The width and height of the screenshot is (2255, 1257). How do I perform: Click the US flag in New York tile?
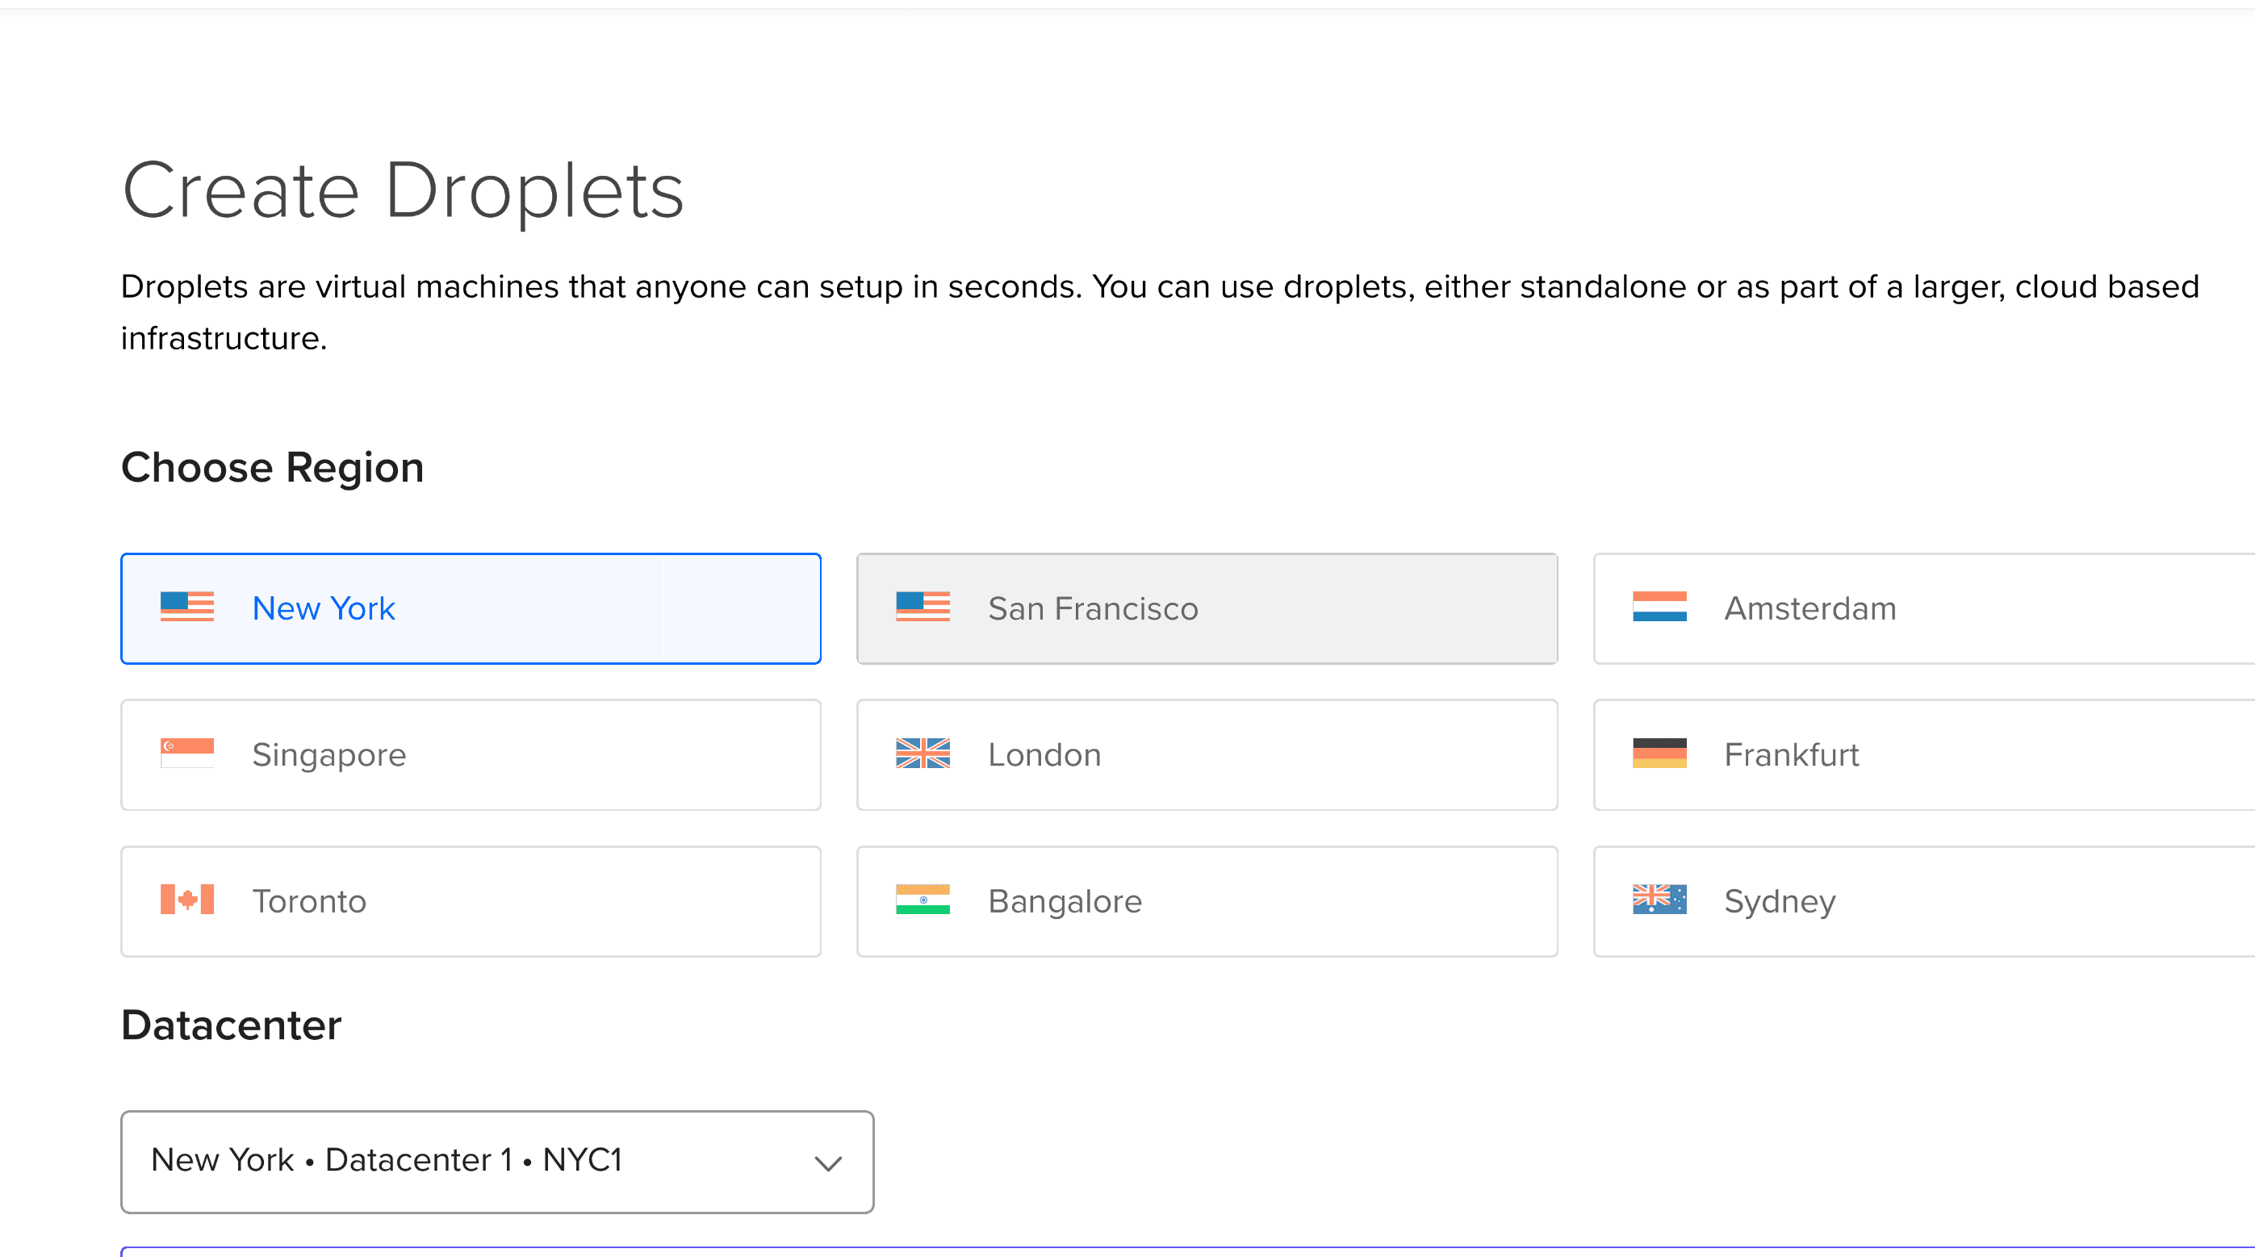(186, 607)
